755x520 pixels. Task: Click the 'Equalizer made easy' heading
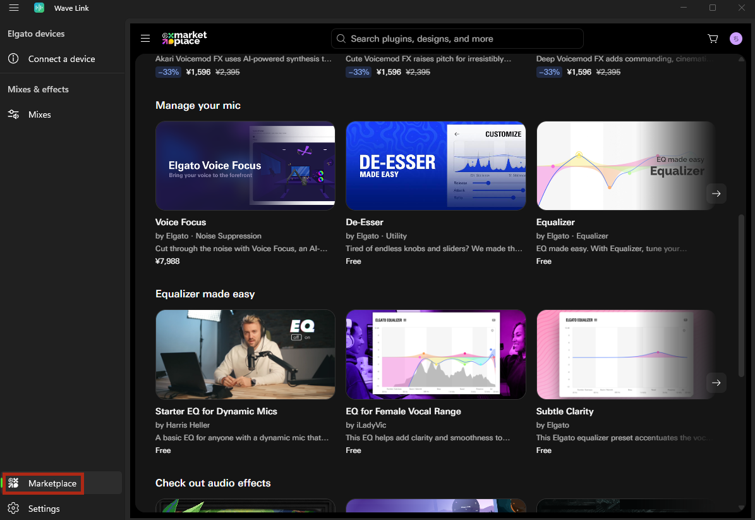pos(205,294)
